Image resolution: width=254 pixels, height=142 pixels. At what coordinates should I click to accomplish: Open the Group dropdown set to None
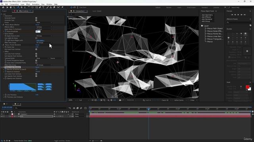point(44,22)
